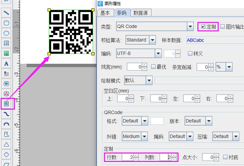Select the barcode tool
244x166 pixels.
click(6, 84)
